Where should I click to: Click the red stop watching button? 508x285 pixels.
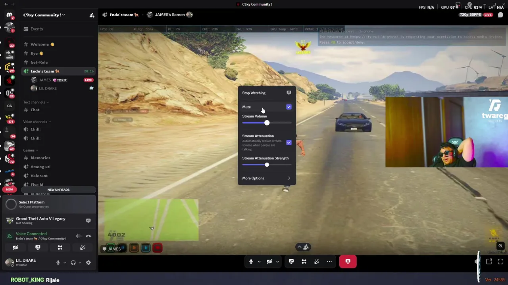348,261
